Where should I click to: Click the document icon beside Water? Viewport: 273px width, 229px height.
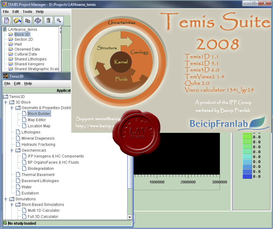pos(18,187)
